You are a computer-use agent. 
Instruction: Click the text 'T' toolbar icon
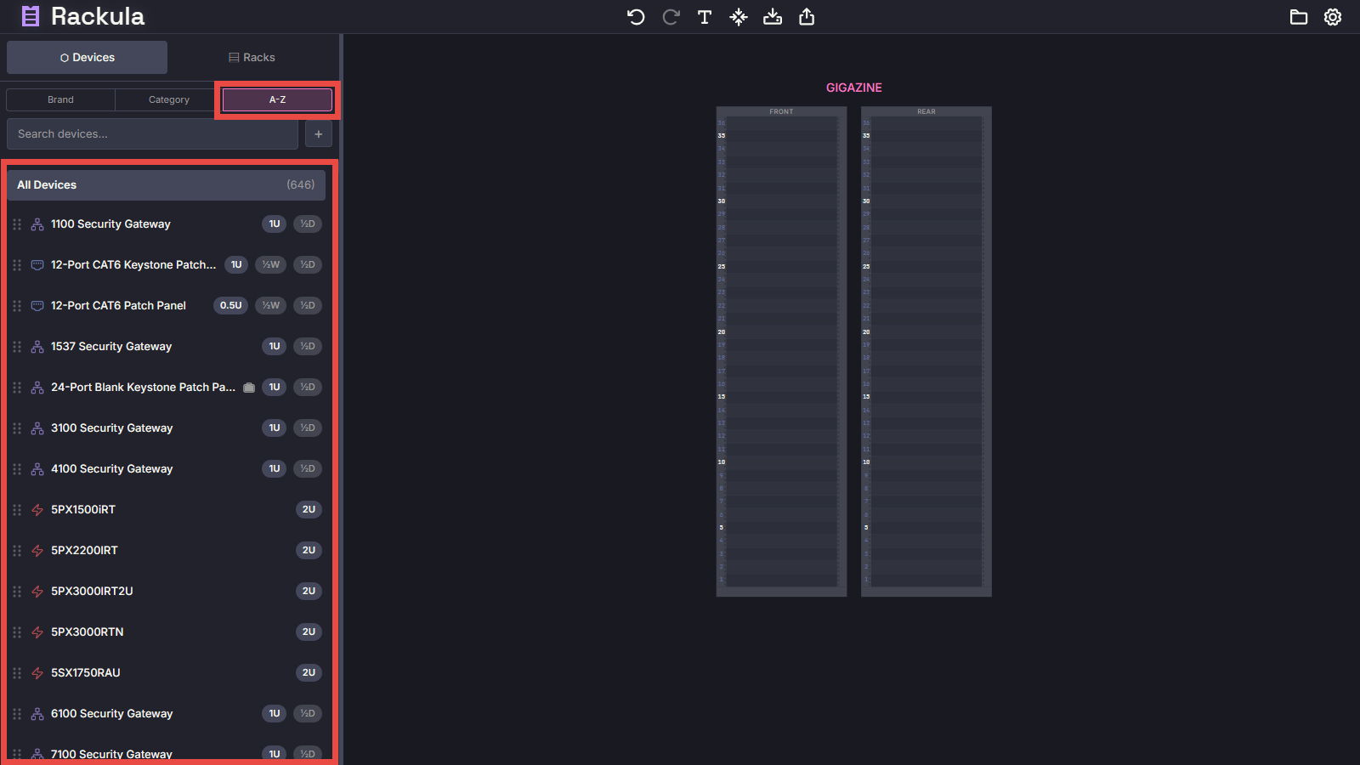click(705, 17)
